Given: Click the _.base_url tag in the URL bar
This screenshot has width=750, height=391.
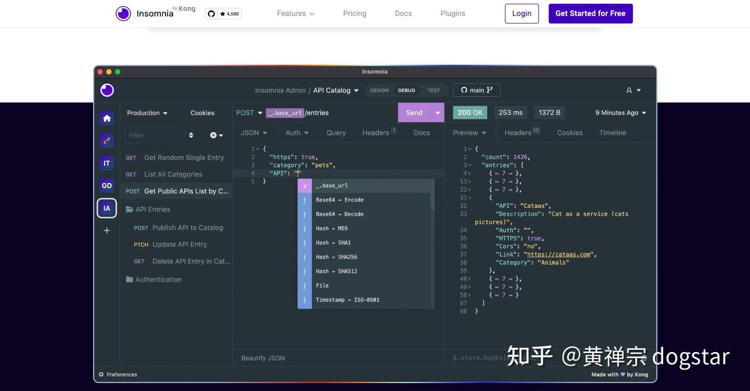Looking at the screenshot, I should pyautogui.click(x=285, y=112).
